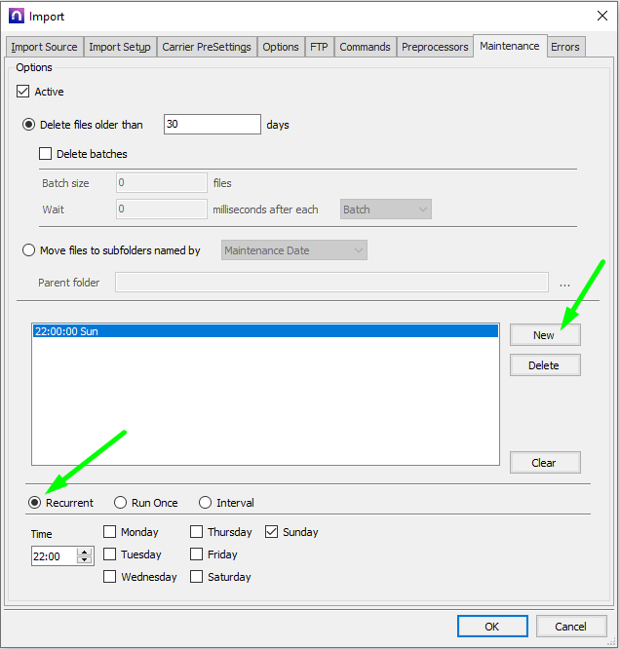Check the Monday checkbox
This screenshot has height=649, width=620.
[x=110, y=532]
